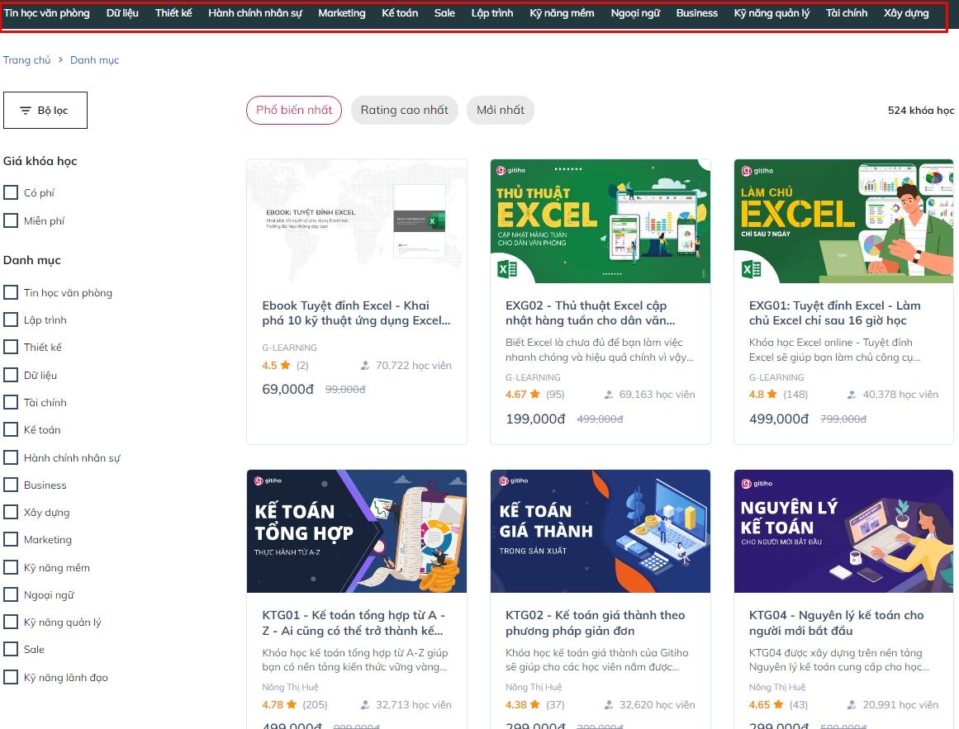Viewport: 959px width, 729px height.
Task: Click EXG02 Thủ thuật Excel course title
Action: pos(591,313)
